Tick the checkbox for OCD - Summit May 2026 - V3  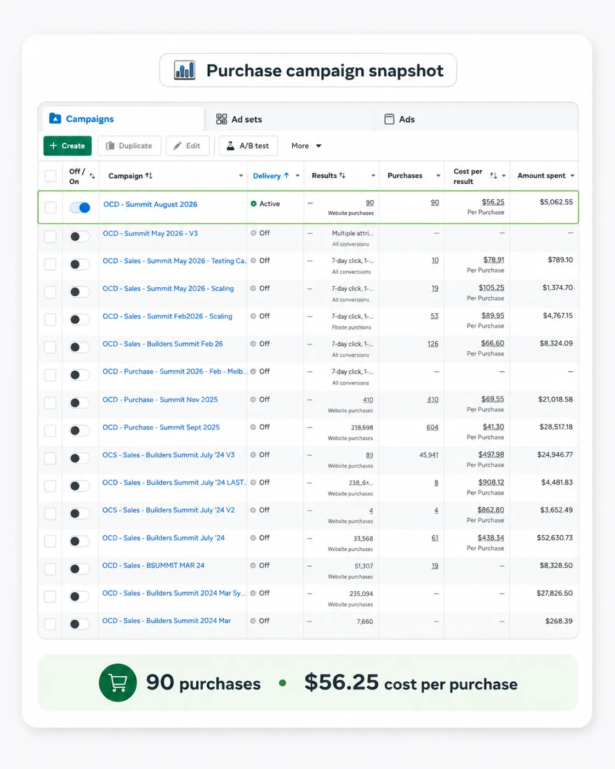(50, 236)
